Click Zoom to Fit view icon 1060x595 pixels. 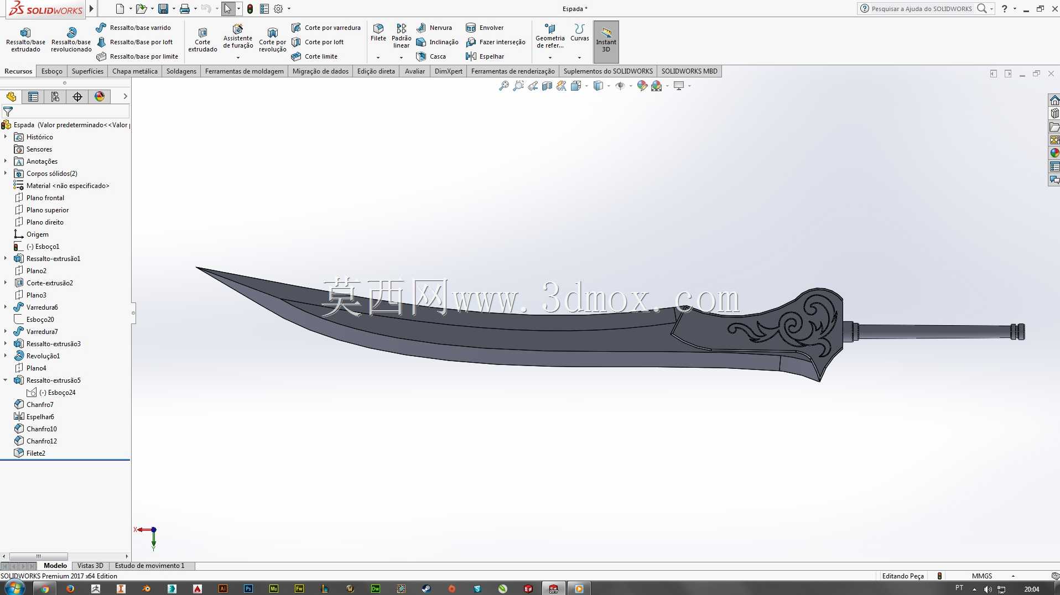click(503, 86)
